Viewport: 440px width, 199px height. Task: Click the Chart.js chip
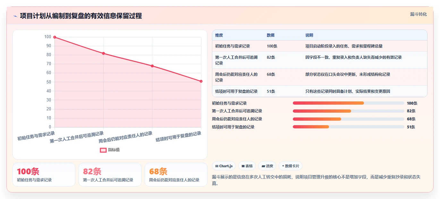tap(224, 166)
